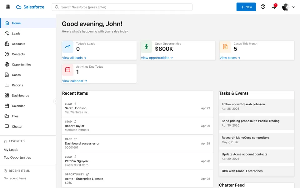Click the Cases This Month document icon
The height and width of the screenshot is (188, 300).
click(x=225, y=47)
